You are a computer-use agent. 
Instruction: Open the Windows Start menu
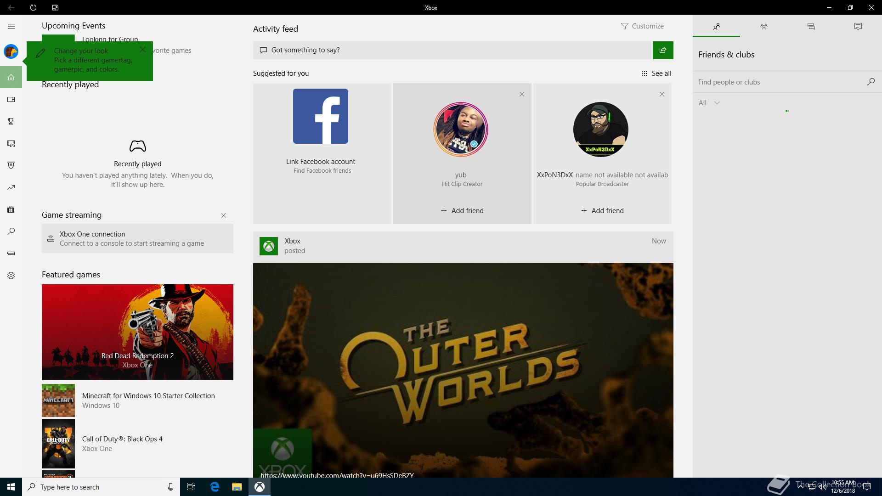click(x=11, y=487)
